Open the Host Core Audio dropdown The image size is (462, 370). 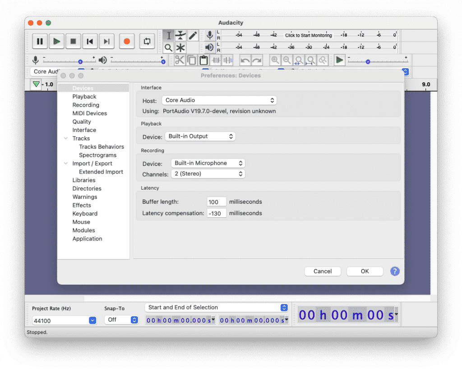(x=219, y=100)
